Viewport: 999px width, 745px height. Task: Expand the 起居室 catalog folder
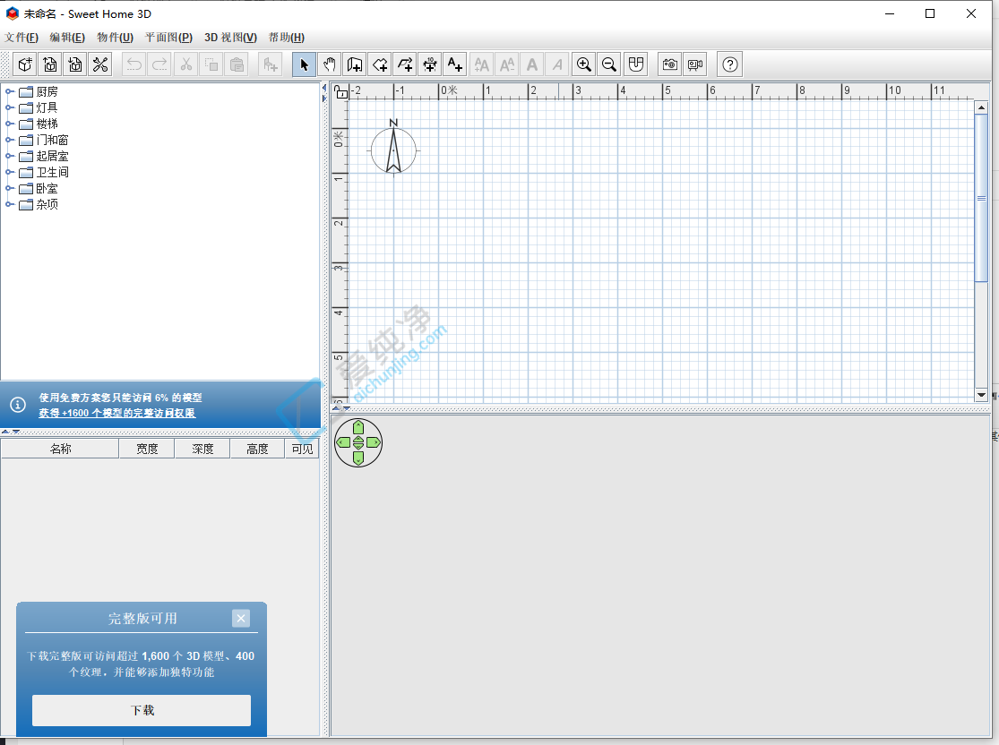(x=10, y=156)
